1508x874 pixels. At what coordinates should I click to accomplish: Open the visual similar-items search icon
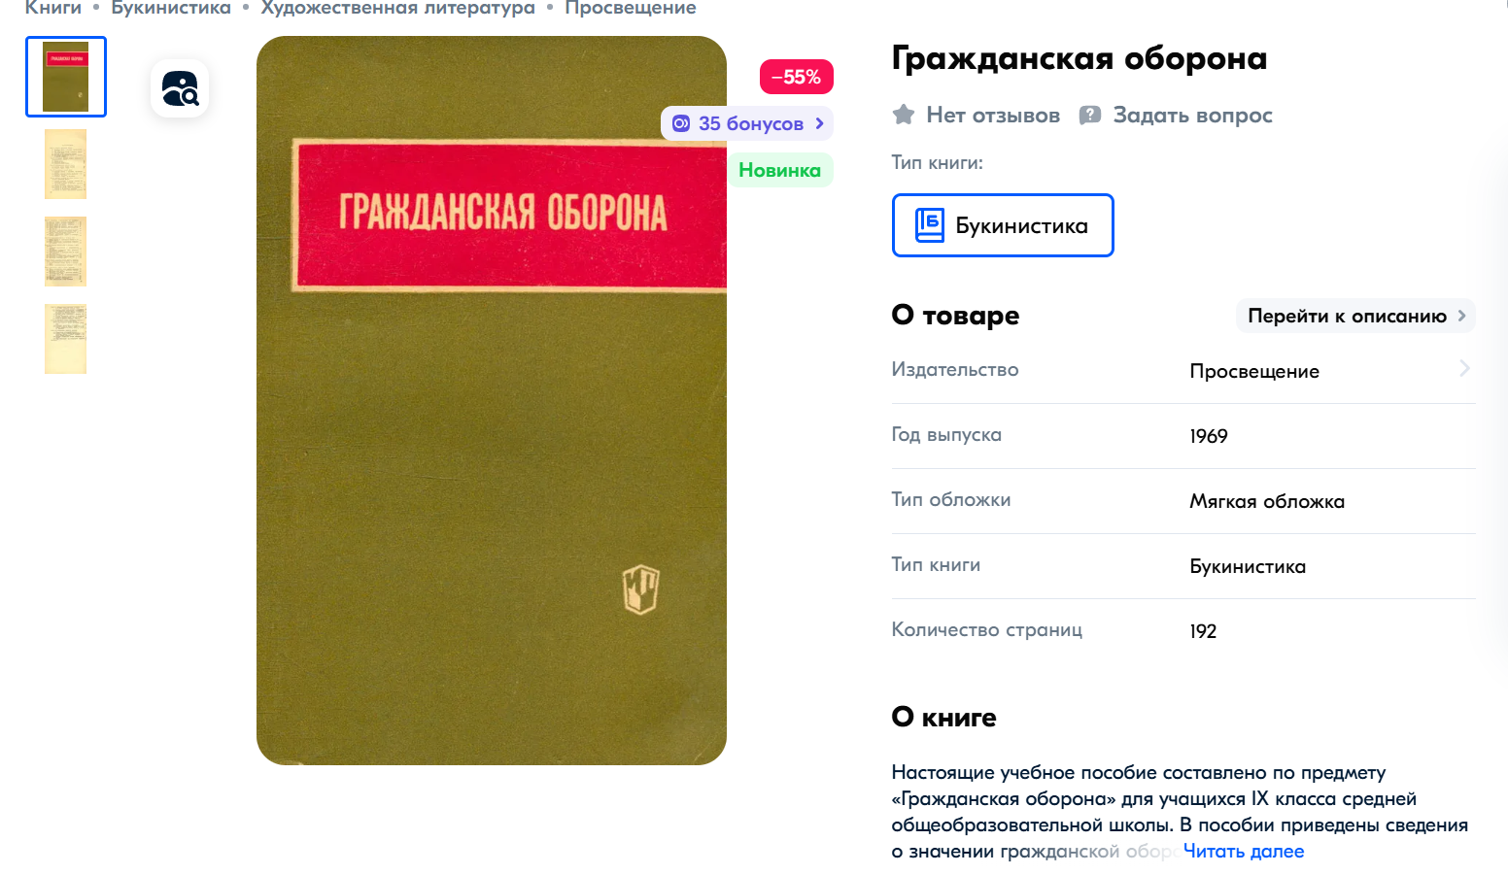click(180, 88)
